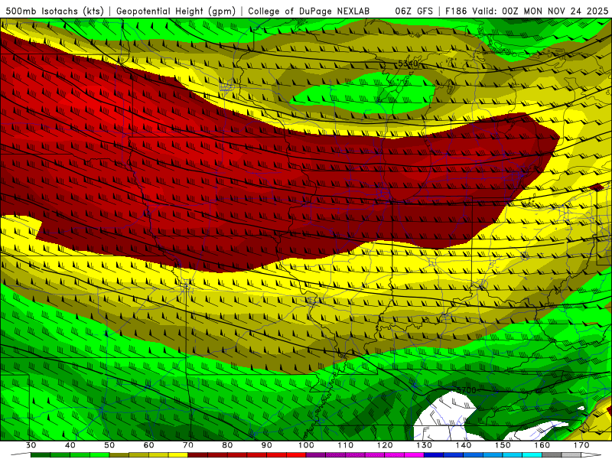Image resolution: width=612 pixels, height=459 pixels.
Task: Click the 'Geopotential Height (gpm)' title text
Action: [x=176, y=11]
